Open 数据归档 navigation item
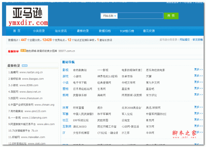The width and height of the screenshot is (206, 147). pos(105,31)
